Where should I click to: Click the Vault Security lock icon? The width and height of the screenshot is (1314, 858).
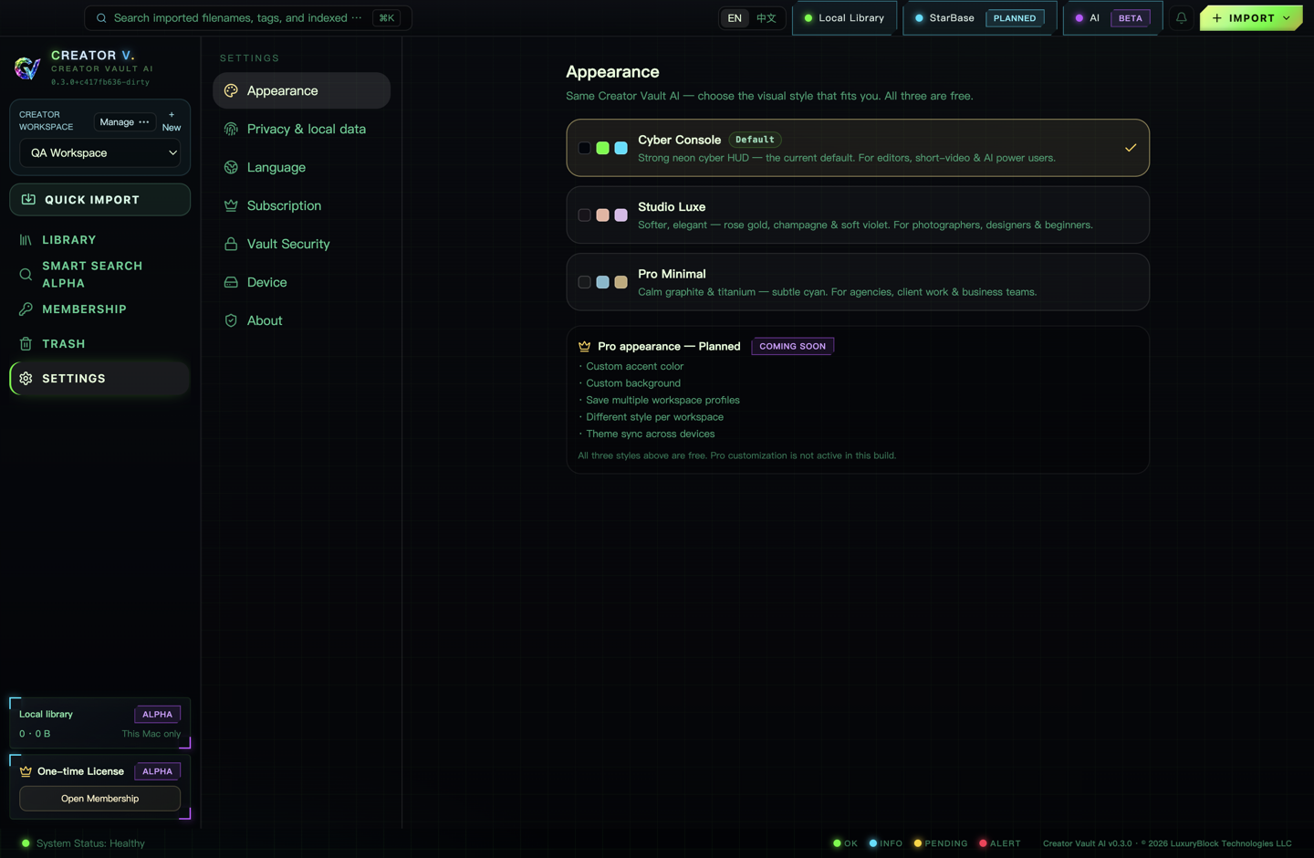pos(231,244)
